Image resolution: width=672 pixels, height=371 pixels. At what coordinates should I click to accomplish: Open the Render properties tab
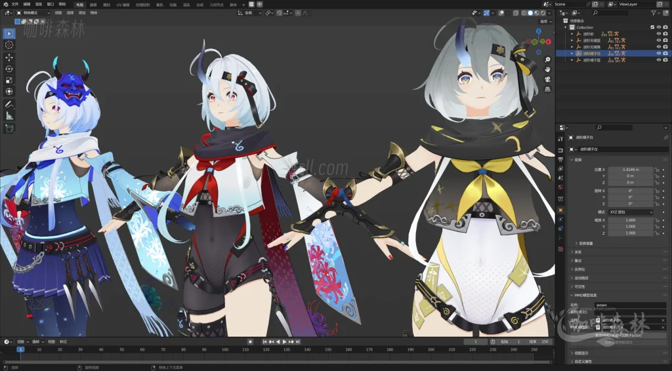tap(560, 150)
